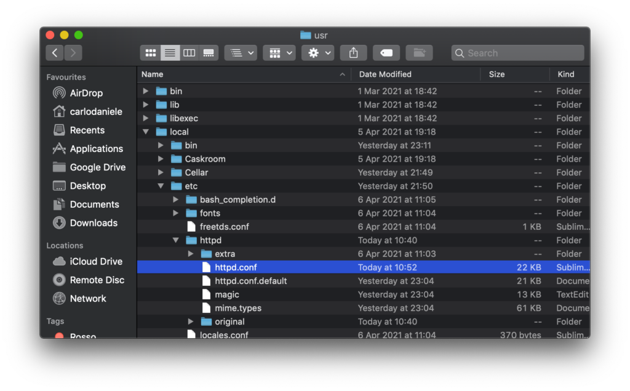
Task: Click the Tags section heading
Action: pyautogui.click(x=55, y=321)
